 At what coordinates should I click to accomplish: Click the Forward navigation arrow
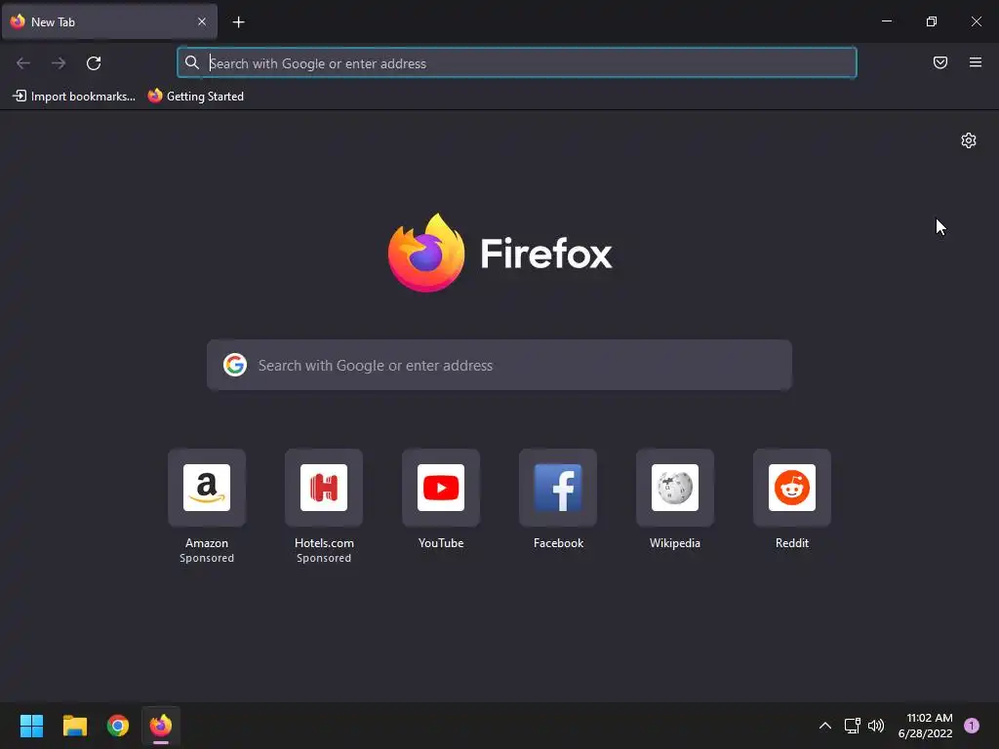[x=59, y=63]
